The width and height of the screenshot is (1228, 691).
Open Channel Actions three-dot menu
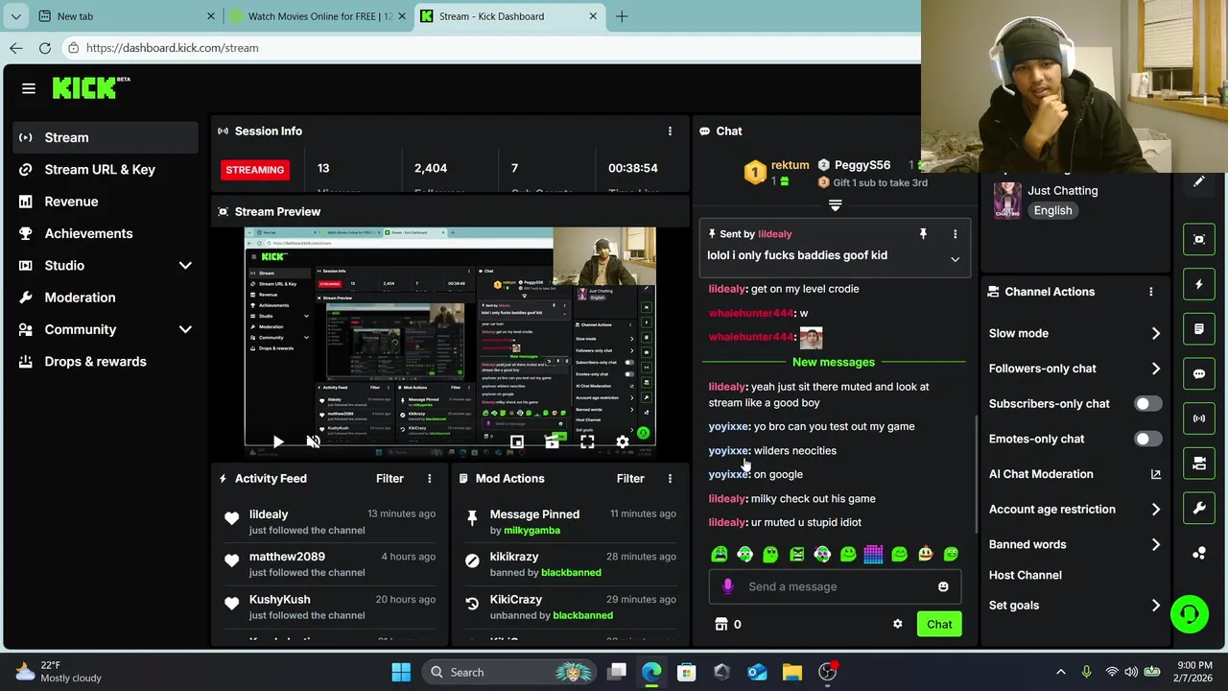coord(1151,292)
